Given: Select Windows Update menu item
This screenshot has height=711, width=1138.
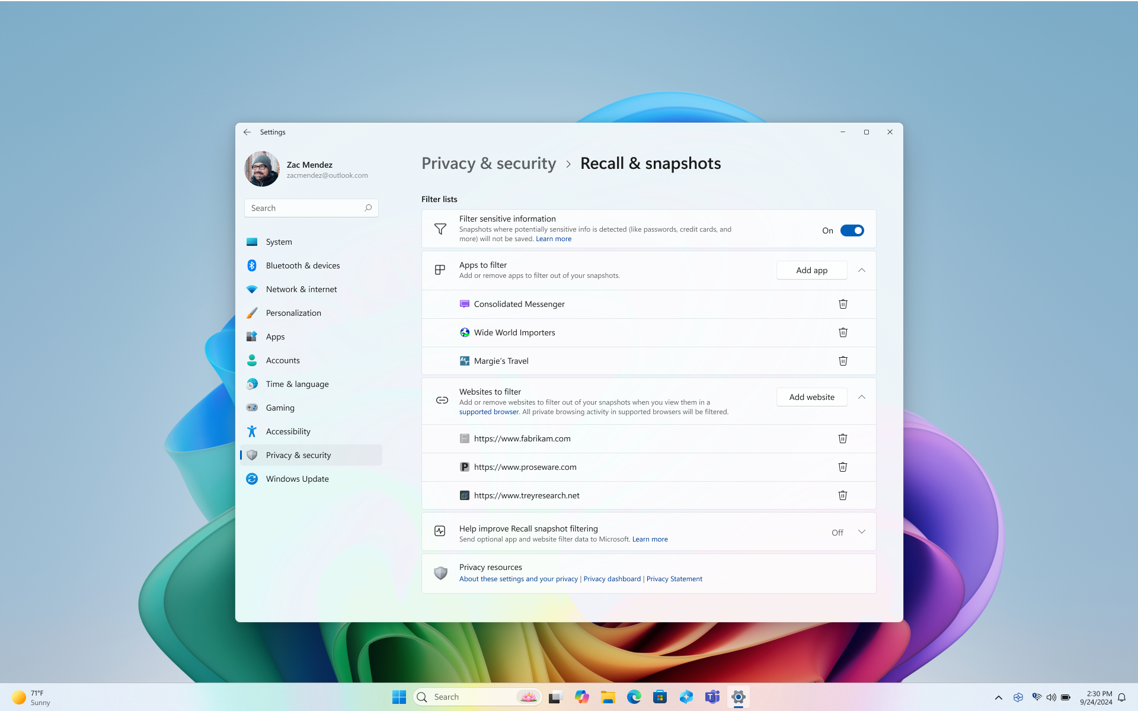Looking at the screenshot, I should (298, 478).
